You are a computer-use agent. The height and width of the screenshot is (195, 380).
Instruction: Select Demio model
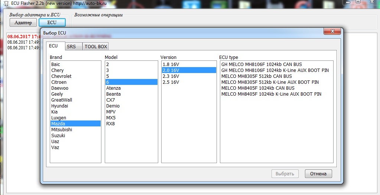tap(131, 106)
